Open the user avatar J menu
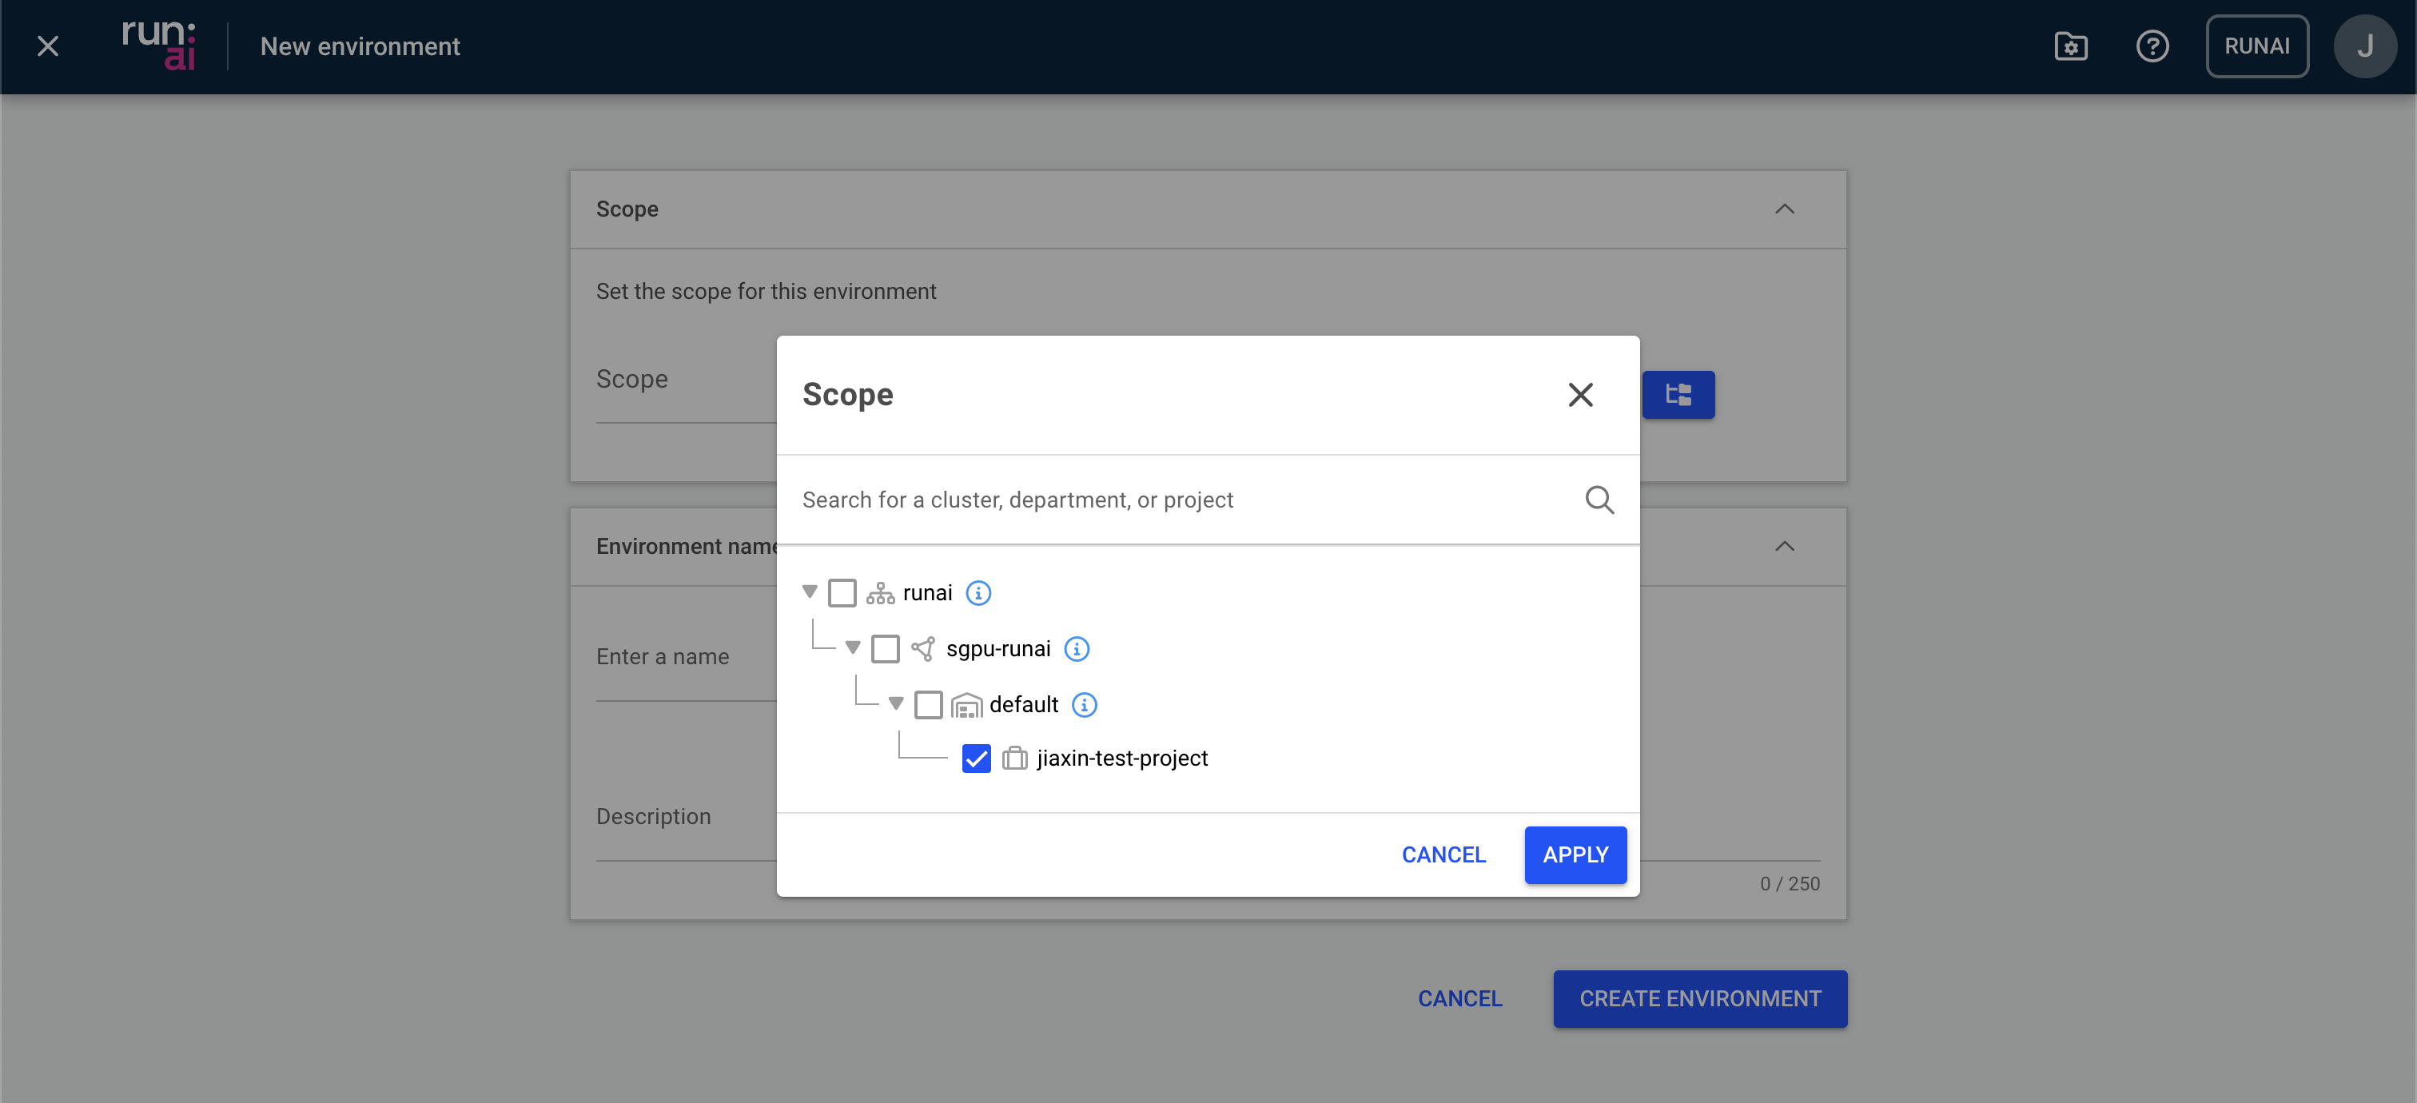 (x=2363, y=46)
